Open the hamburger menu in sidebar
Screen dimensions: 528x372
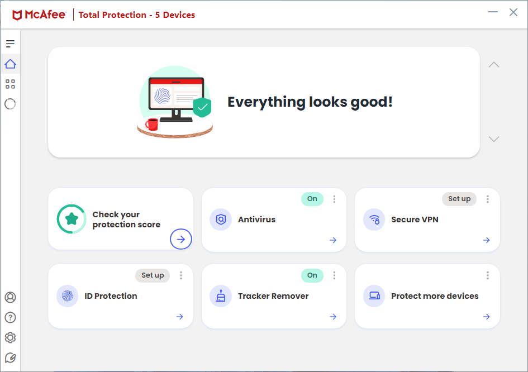[10, 44]
